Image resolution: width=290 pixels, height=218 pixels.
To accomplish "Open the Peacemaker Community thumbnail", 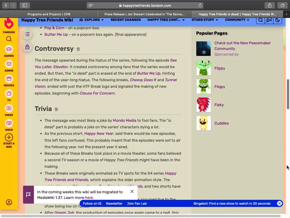I will click(x=203, y=49).
